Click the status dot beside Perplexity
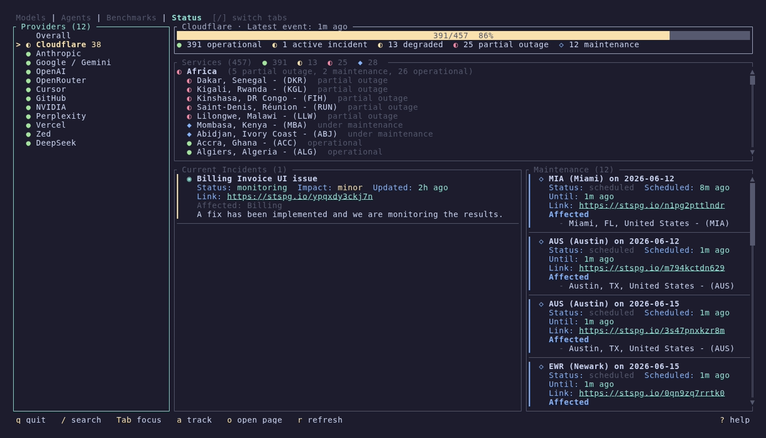The width and height of the screenshot is (766, 438). [28, 116]
